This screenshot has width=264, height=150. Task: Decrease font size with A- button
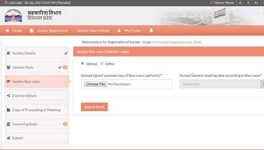[241, 3]
